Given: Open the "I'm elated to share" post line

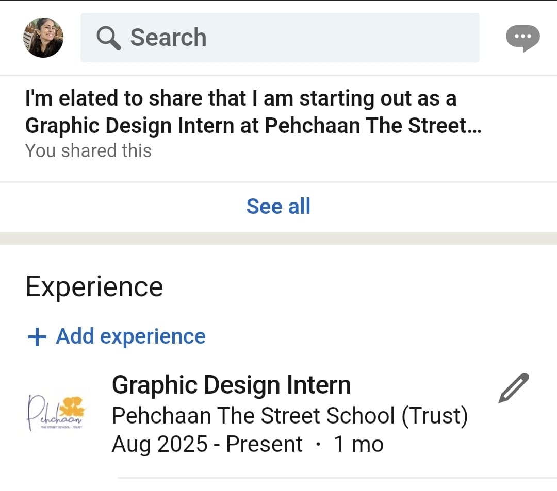Looking at the screenshot, I should (x=240, y=98).
